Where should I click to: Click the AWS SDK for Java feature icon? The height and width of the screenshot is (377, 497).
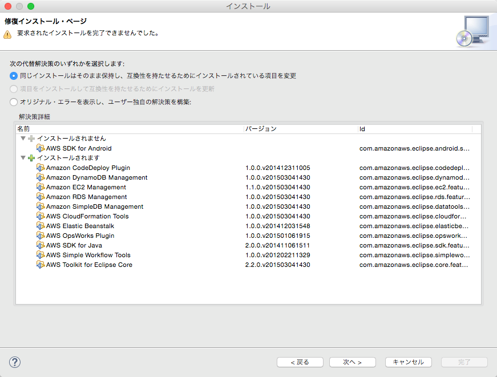pyautogui.click(x=41, y=245)
